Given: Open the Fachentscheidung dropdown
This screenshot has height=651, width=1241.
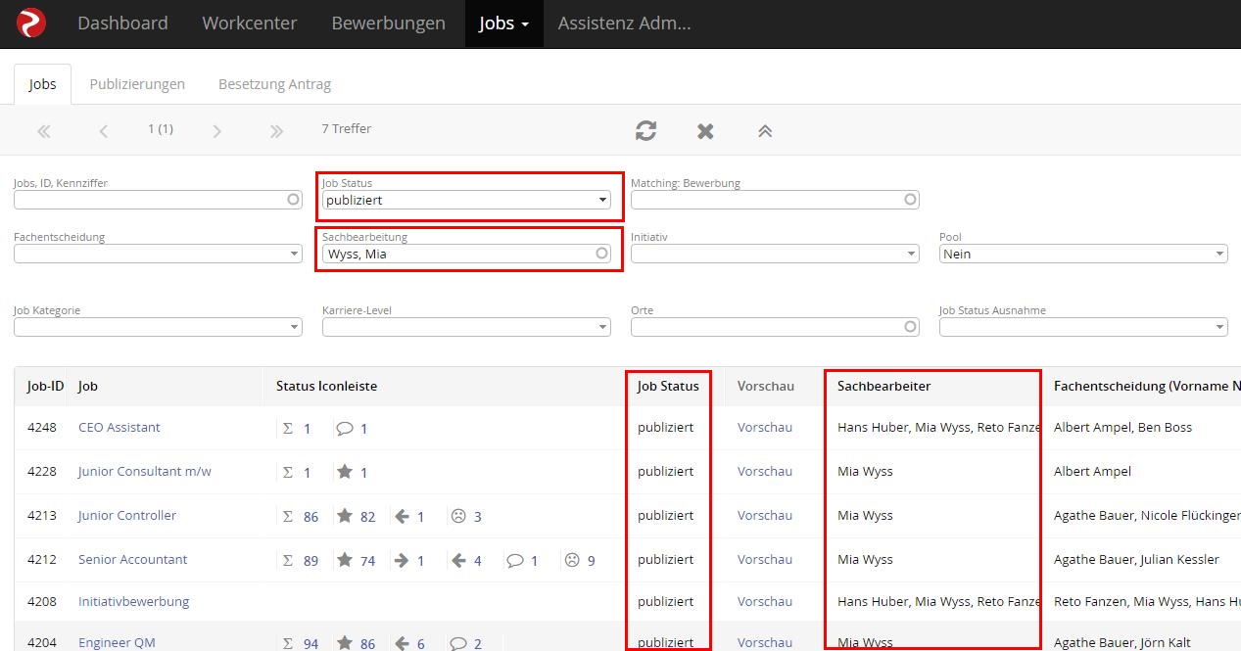Looking at the screenshot, I should click(158, 254).
